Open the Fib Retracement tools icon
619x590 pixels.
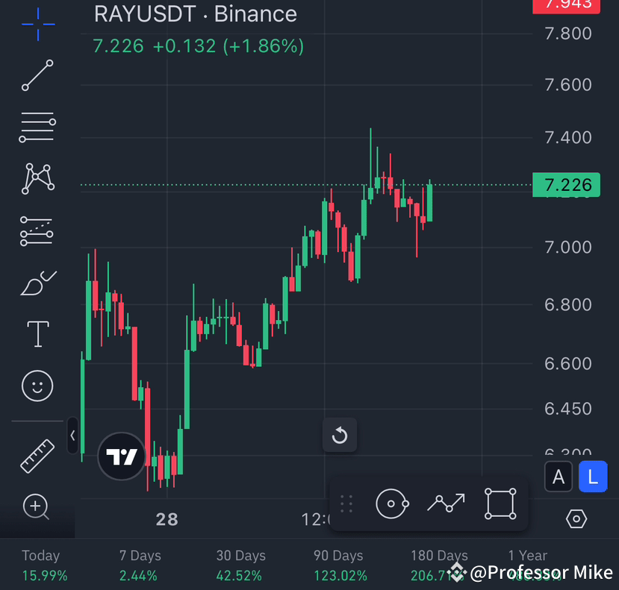(x=37, y=126)
